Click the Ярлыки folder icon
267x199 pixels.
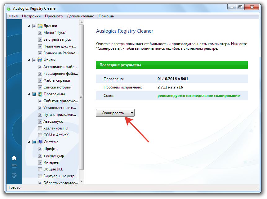[40, 26]
